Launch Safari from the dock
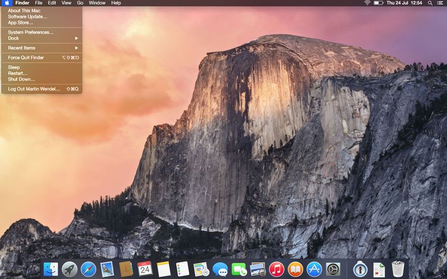The image size is (447, 279). 88,269
